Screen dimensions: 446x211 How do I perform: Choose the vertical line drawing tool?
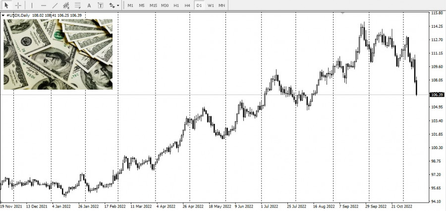(32, 5)
